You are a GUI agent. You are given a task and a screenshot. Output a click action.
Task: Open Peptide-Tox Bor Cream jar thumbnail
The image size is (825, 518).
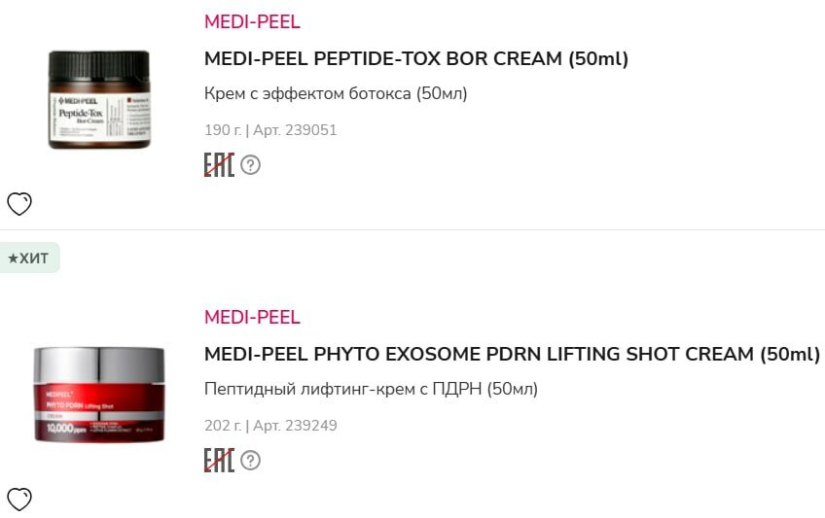pyautogui.click(x=99, y=99)
